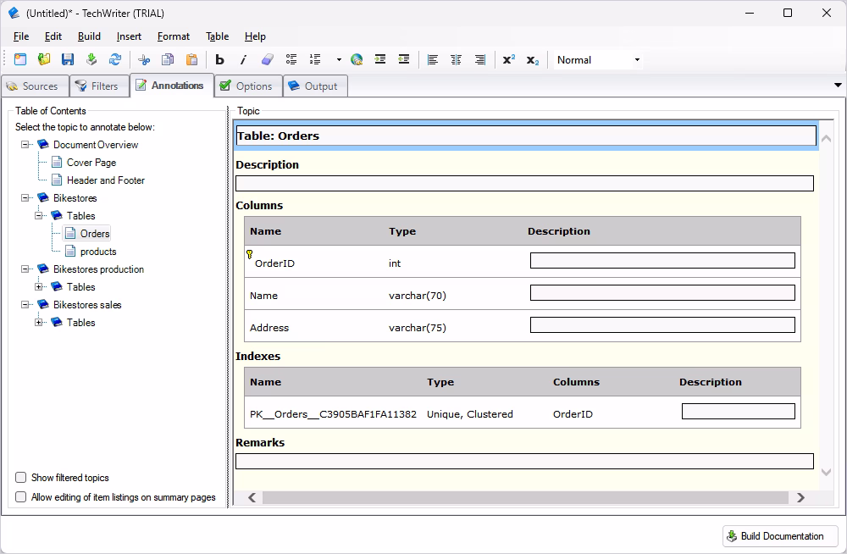Switch to the Output tab

click(x=315, y=86)
